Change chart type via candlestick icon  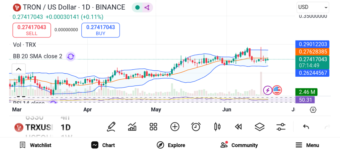click(x=217, y=127)
